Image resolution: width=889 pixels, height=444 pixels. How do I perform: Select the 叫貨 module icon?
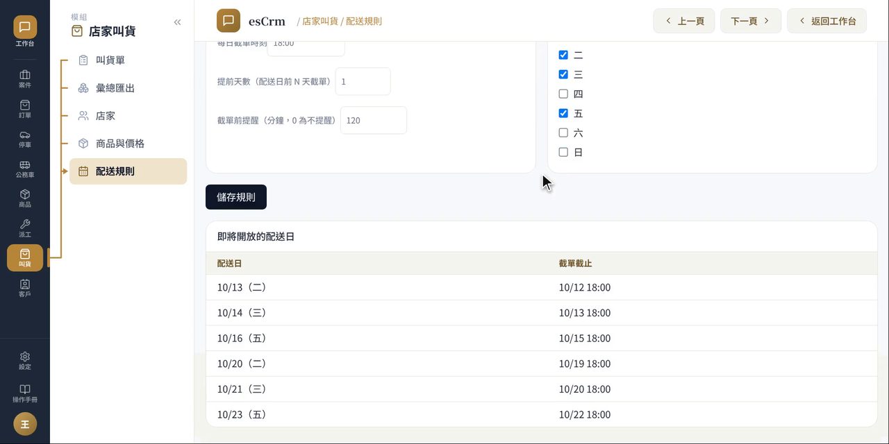25,258
